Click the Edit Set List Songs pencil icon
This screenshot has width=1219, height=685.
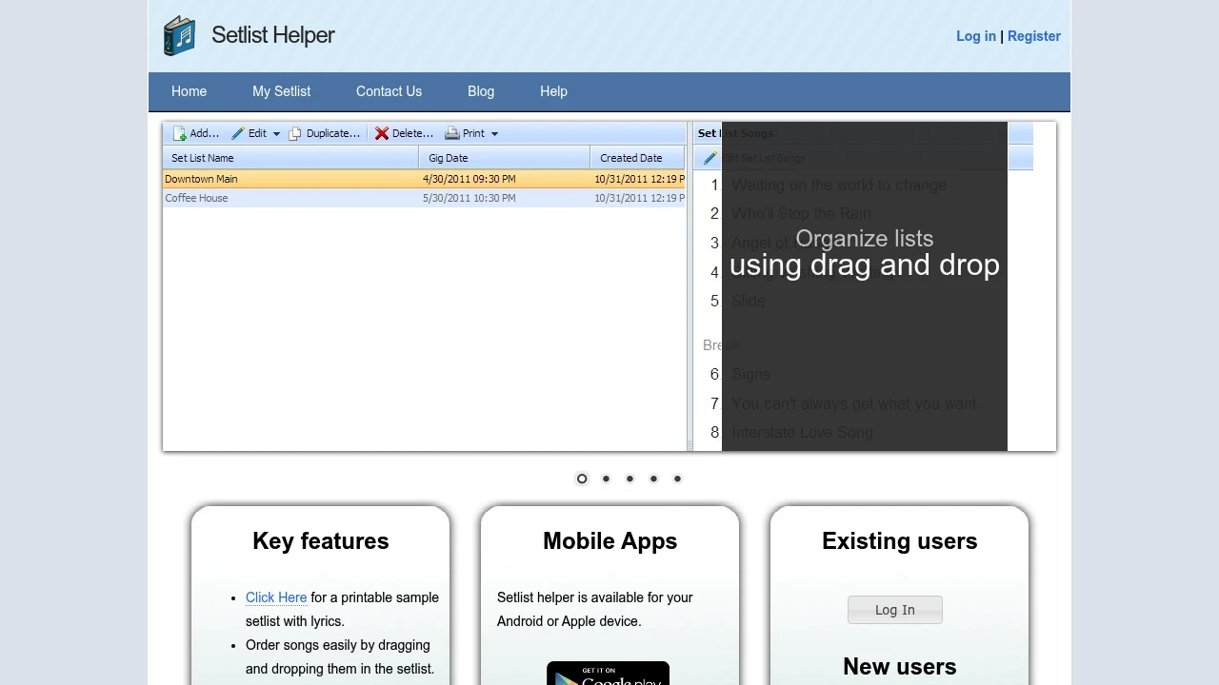[x=709, y=158]
